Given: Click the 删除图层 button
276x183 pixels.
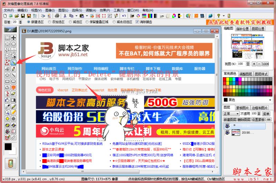Looking at the screenshot, I should pos(244,120).
